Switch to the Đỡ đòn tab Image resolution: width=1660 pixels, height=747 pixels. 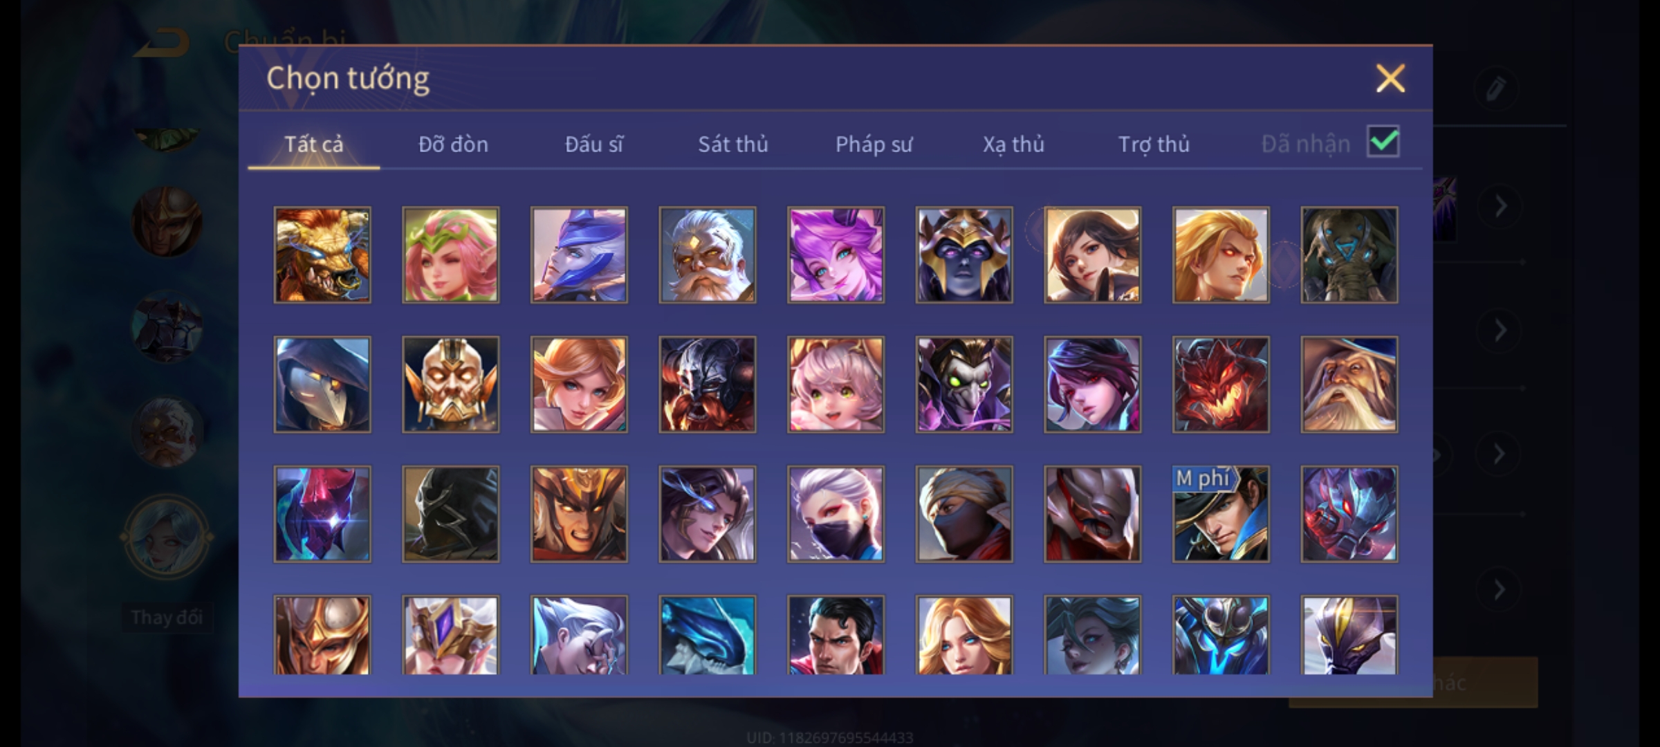coord(454,144)
